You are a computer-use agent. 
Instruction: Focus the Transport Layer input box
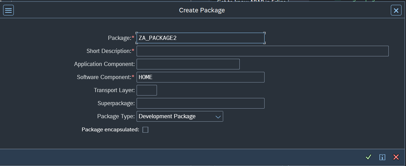(147, 90)
